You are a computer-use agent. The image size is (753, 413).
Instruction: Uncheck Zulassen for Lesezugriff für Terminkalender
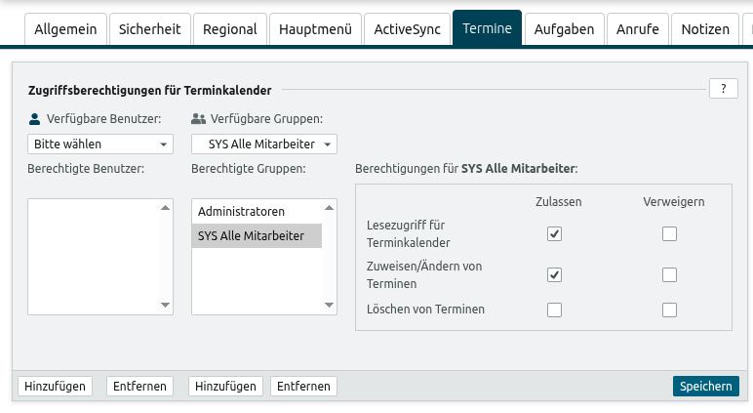click(x=554, y=233)
